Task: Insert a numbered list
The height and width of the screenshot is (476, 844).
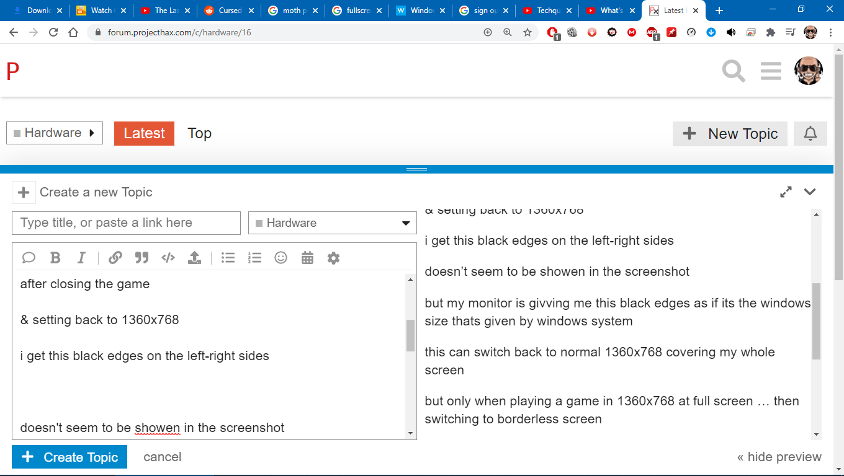Action: point(254,258)
